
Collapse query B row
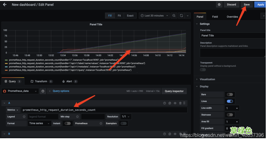coord(4,134)
